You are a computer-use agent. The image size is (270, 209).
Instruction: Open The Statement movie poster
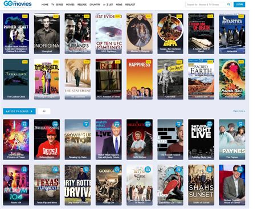[x=77, y=79]
